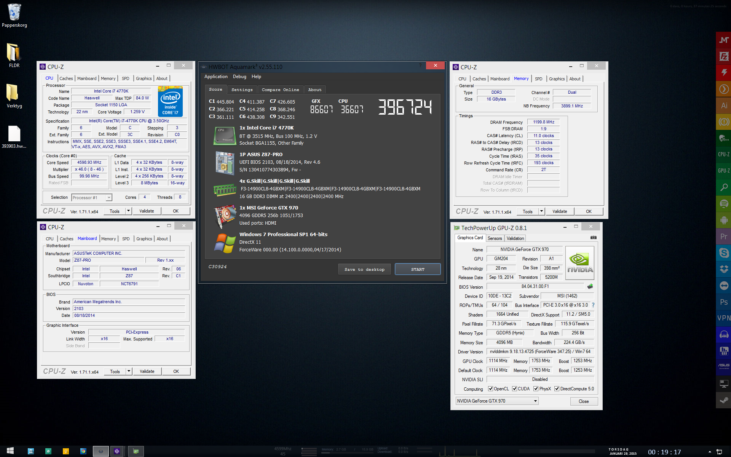Open SPD tab in top-right Memory CPU-Z window

coord(538,79)
